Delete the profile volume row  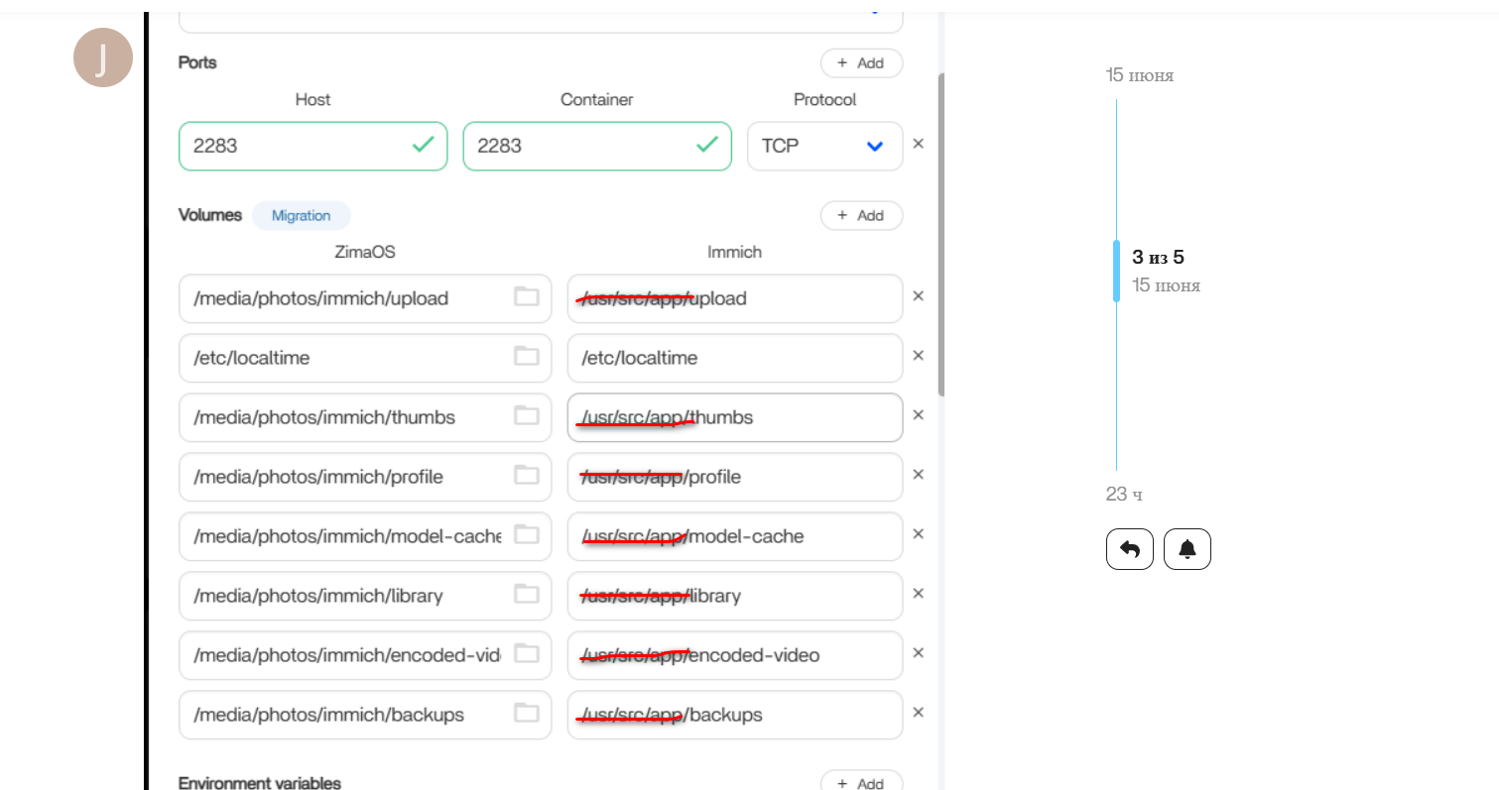(918, 475)
